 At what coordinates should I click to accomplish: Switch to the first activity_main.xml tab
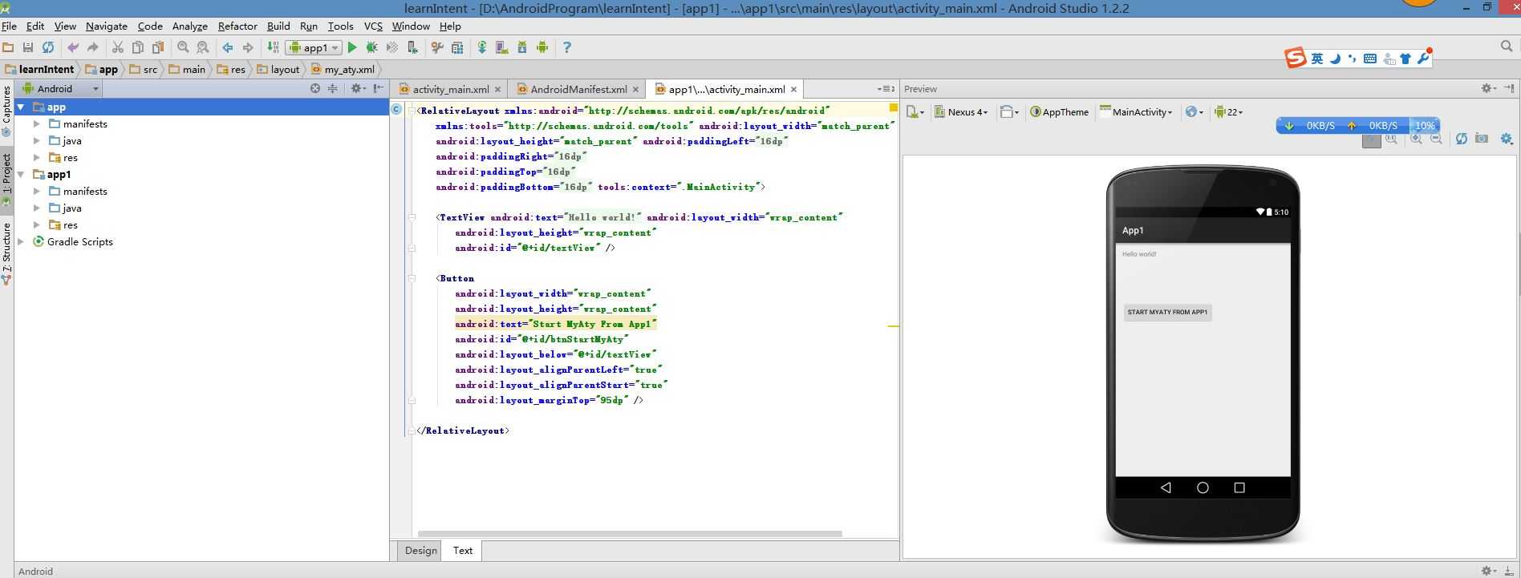(451, 90)
